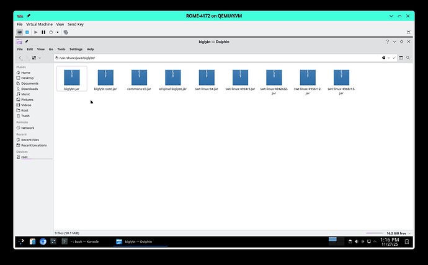428x265 pixels.
Task: Click the VM run (play) button
Action: pyautogui.click(x=36, y=32)
